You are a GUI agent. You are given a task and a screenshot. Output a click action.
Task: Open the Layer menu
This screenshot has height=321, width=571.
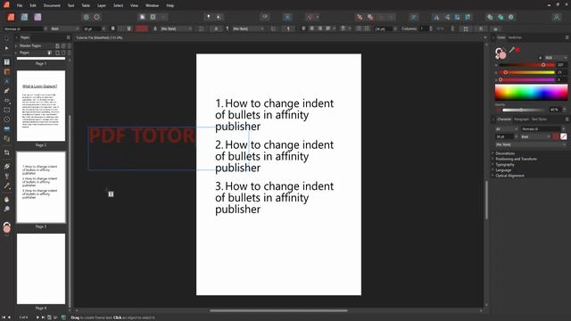click(102, 5)
